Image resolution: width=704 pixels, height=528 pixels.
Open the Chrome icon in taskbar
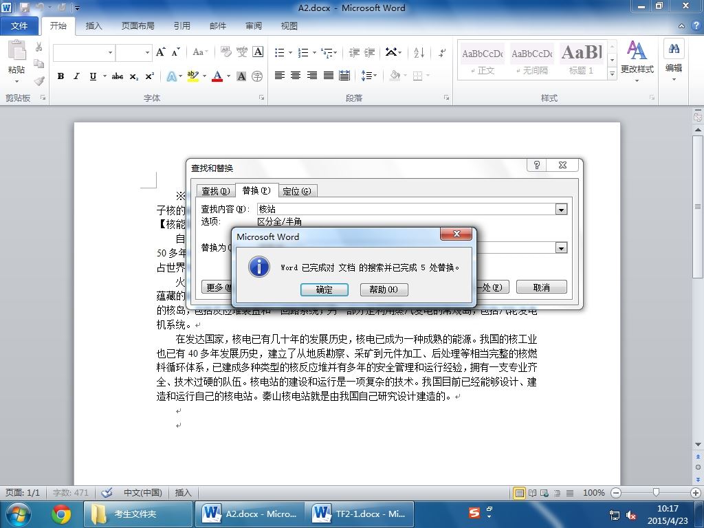(61, 514)
